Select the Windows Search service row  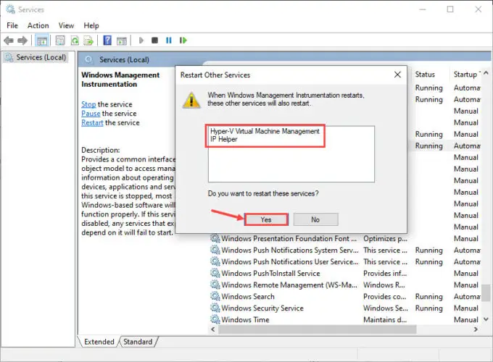pos(345,297)
